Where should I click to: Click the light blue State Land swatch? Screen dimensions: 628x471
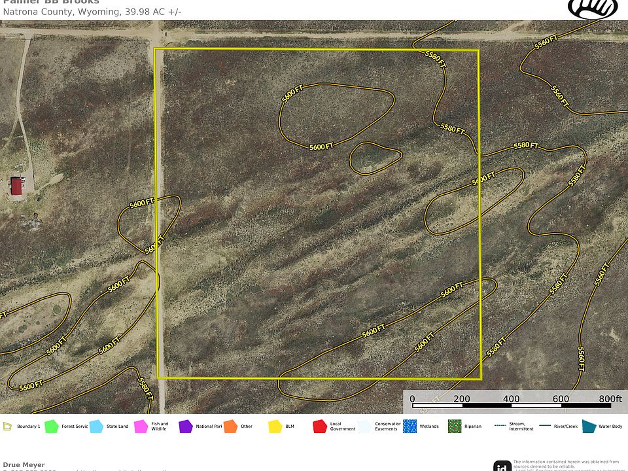tap(96, 426)
